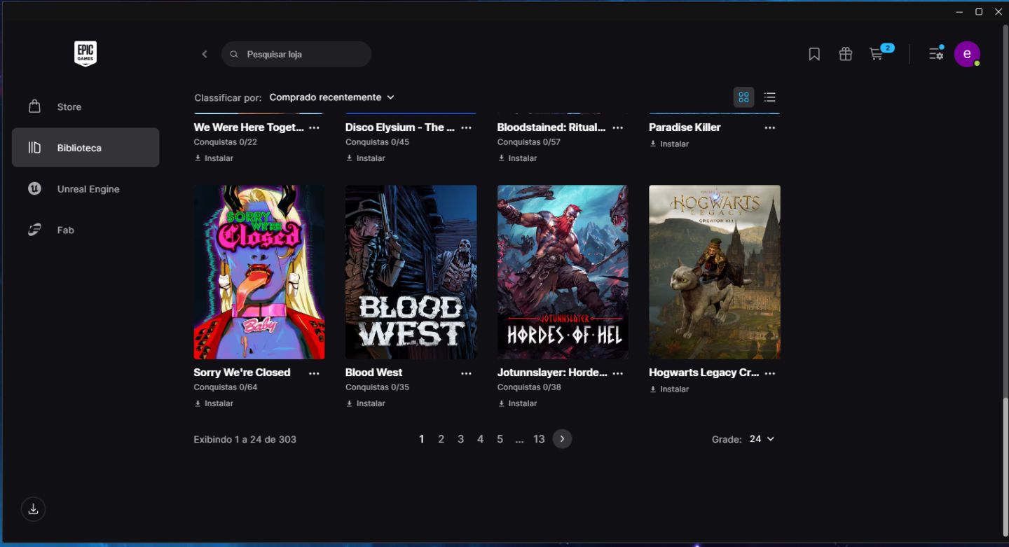Switch to list view layout
This screenshot has width=1009, height=547.
point(770,97)
